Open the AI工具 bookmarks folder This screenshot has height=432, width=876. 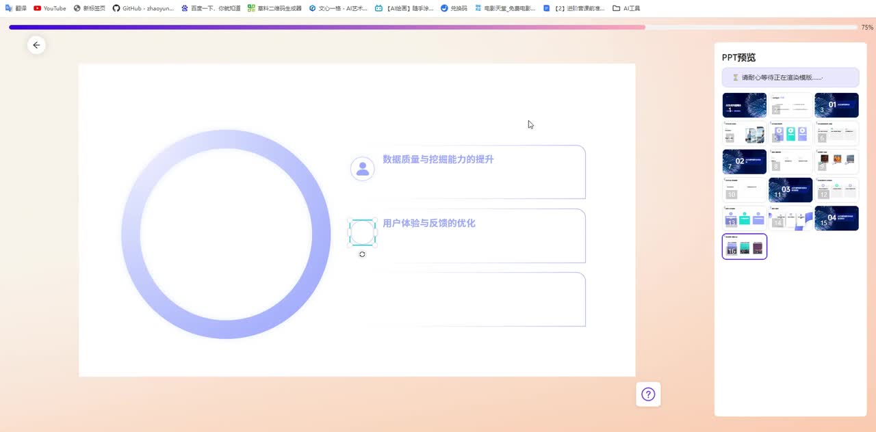coord(626,8)
